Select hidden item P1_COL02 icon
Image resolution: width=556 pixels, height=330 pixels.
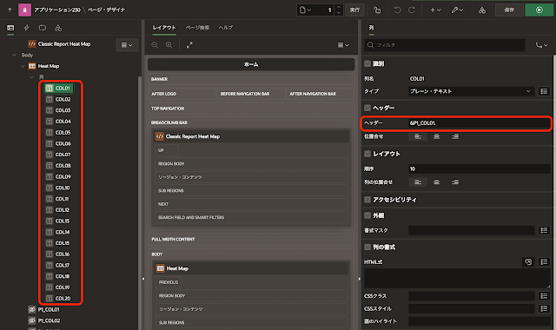click(x=32, y=320)
